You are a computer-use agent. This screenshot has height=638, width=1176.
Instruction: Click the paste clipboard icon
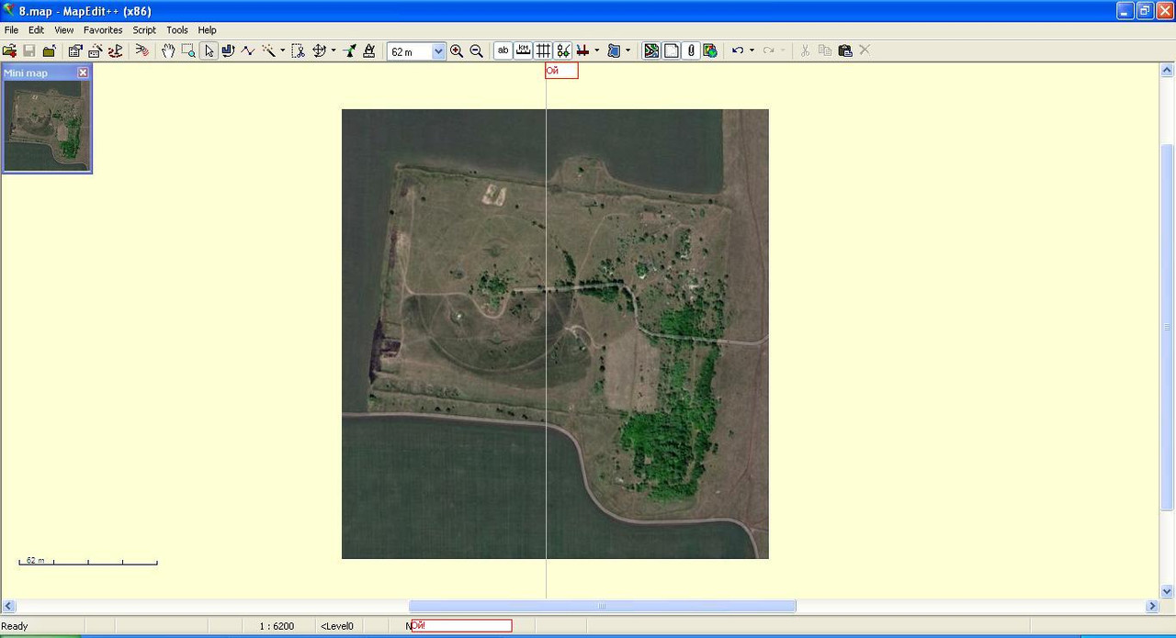click(x=844, y=51)
